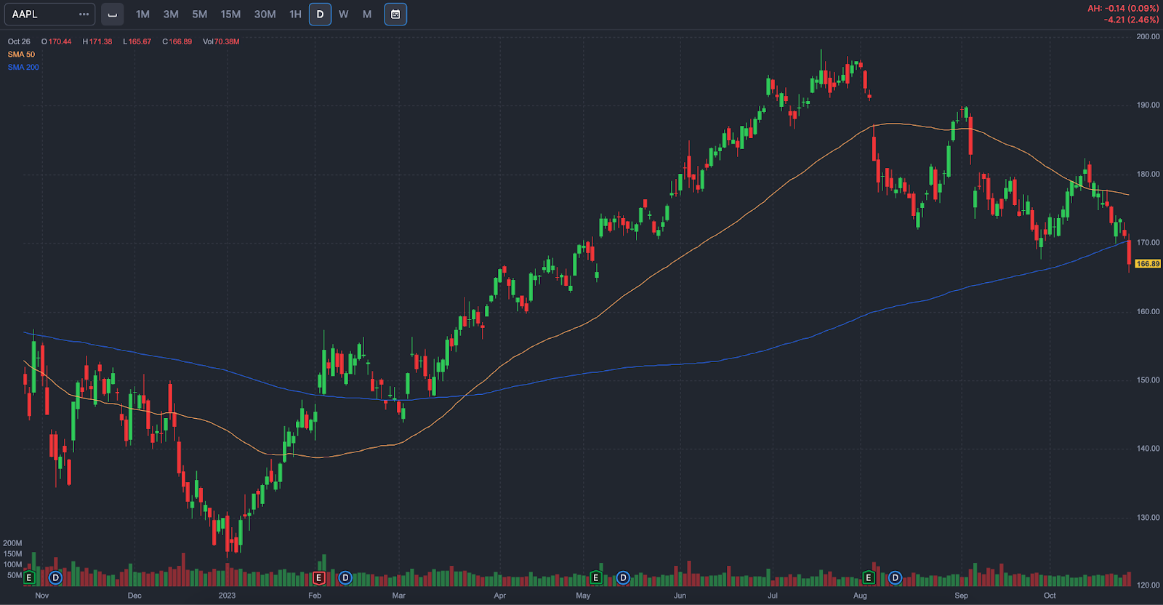Click the 200.00 price axis label

tap(1148, 36)
